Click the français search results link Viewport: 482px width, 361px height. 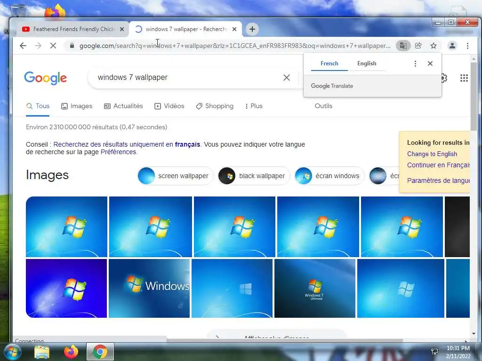(127, 144)
